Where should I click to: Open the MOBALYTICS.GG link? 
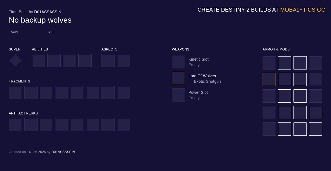303,10
